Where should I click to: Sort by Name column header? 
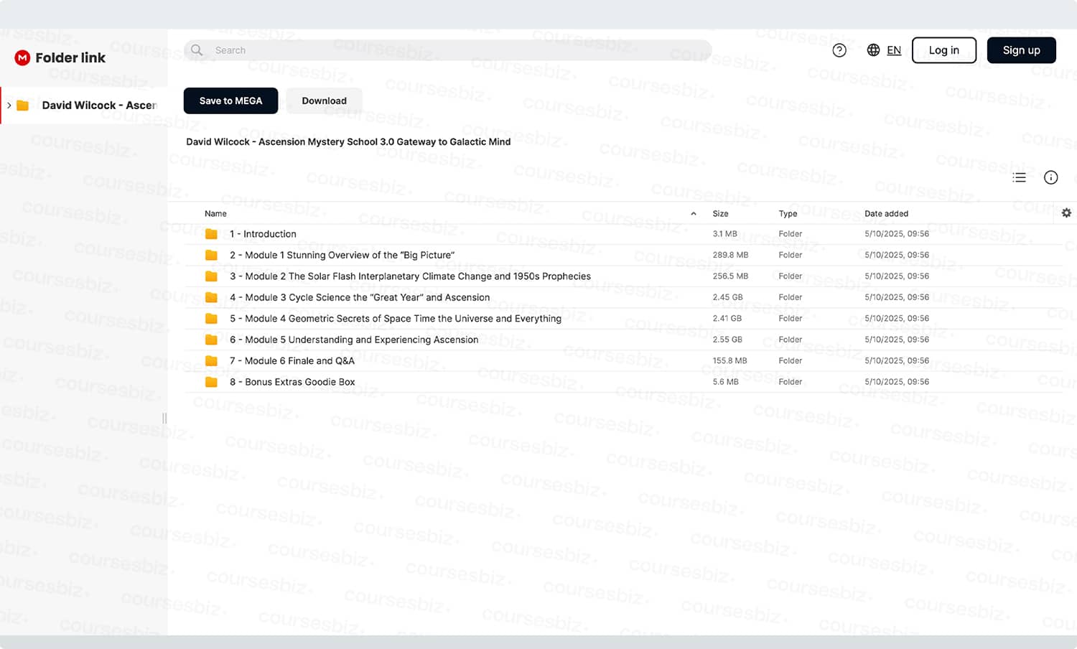click(x=215, y=214)
